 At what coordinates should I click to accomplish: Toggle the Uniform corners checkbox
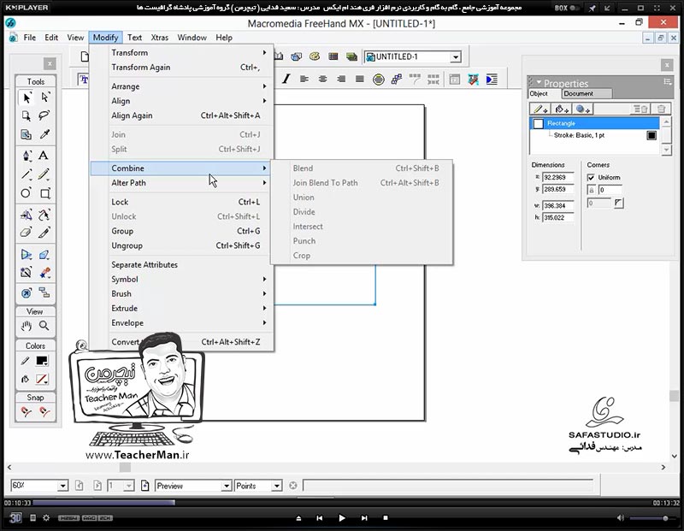pos(591,178)
